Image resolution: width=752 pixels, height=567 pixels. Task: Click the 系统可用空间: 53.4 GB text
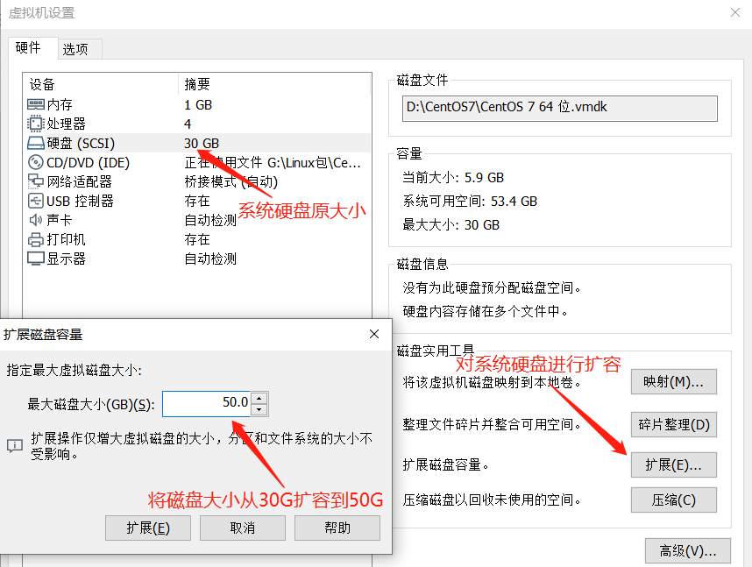[x=470, y=201]
